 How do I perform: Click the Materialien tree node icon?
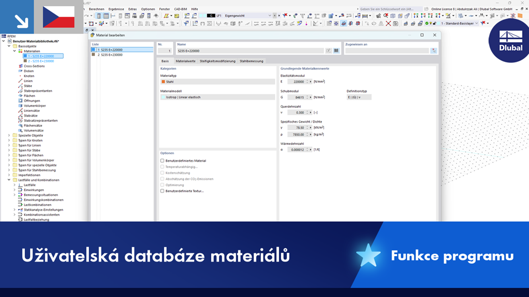click(x=20, y=51)
